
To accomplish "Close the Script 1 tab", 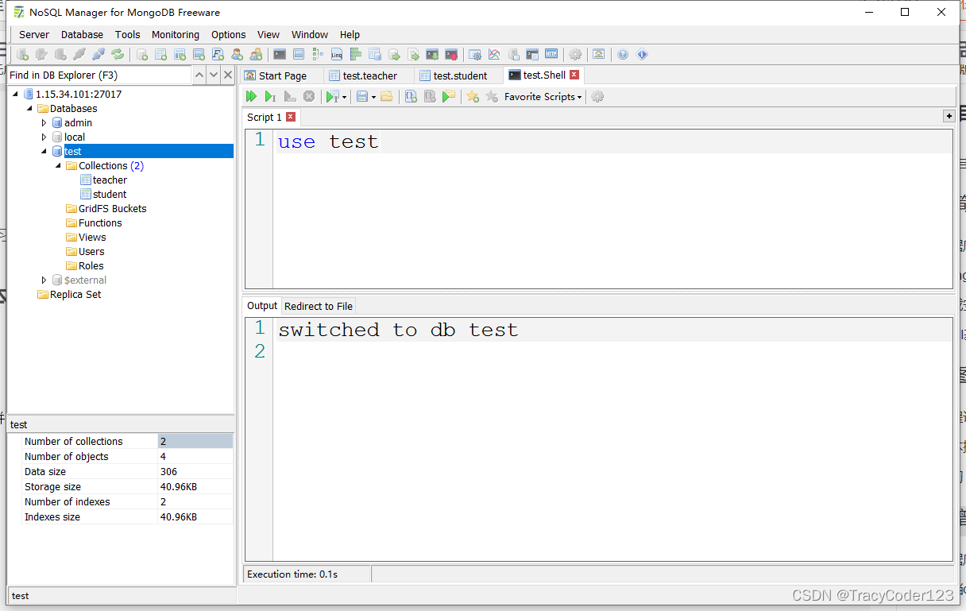I will (291, 117).
